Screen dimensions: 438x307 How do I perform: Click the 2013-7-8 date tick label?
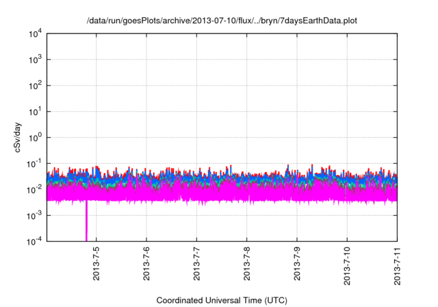pos(246,264)
